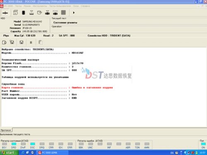207x155 pixels.
Task: Click the Flash version log line
Action: [x=43, y=63]
